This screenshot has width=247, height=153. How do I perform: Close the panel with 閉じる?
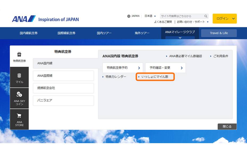coord(227,126)
